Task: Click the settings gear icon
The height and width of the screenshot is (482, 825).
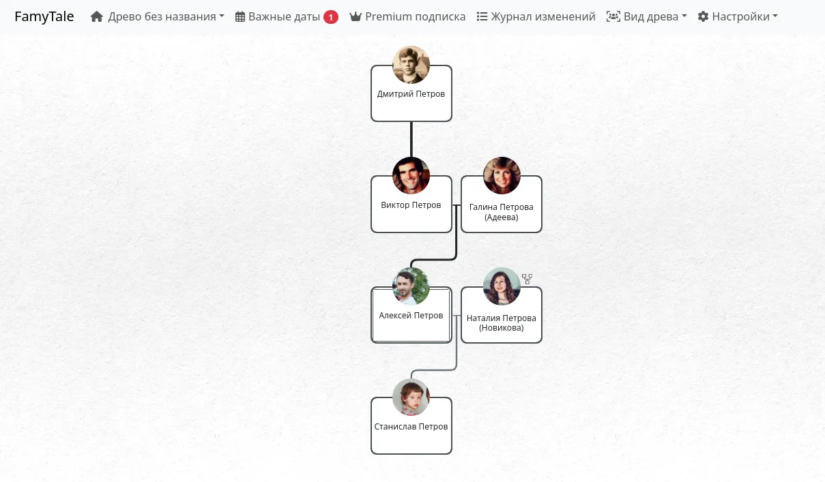Action: click(x=703, y=16)
